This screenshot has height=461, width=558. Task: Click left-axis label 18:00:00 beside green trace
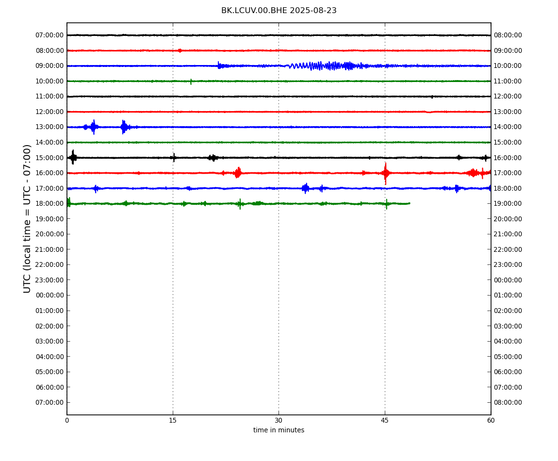[49, 204]
